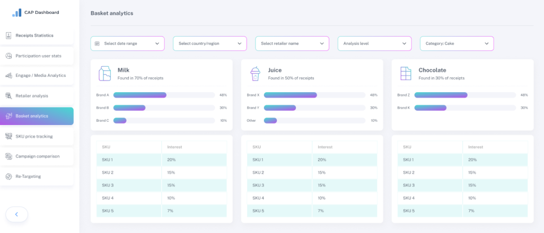Screen dimensions: 544x233
Task: Select the SKU 1 row in Juice table
Action: (x=312, y=160)
